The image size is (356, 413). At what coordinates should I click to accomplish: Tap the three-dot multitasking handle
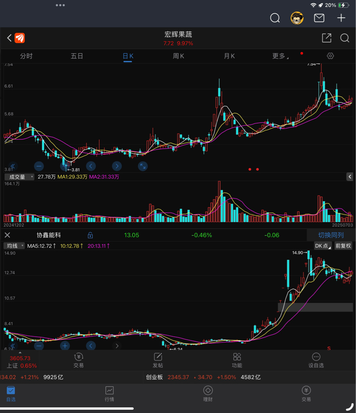60,5
